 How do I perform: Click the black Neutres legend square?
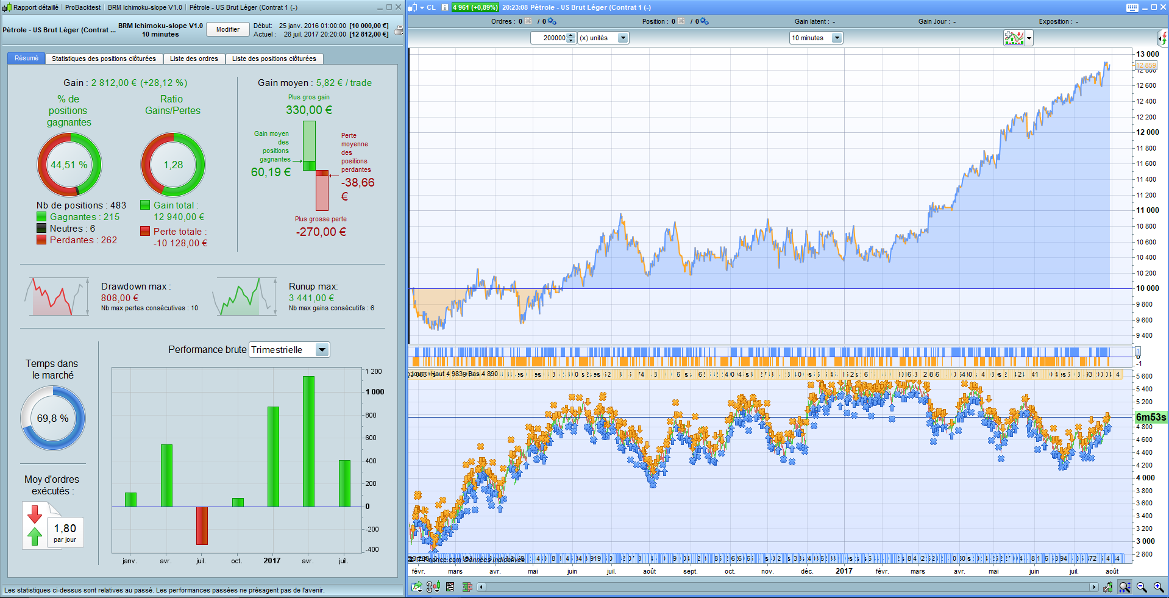pyautogui.click(x=41, y=228)
